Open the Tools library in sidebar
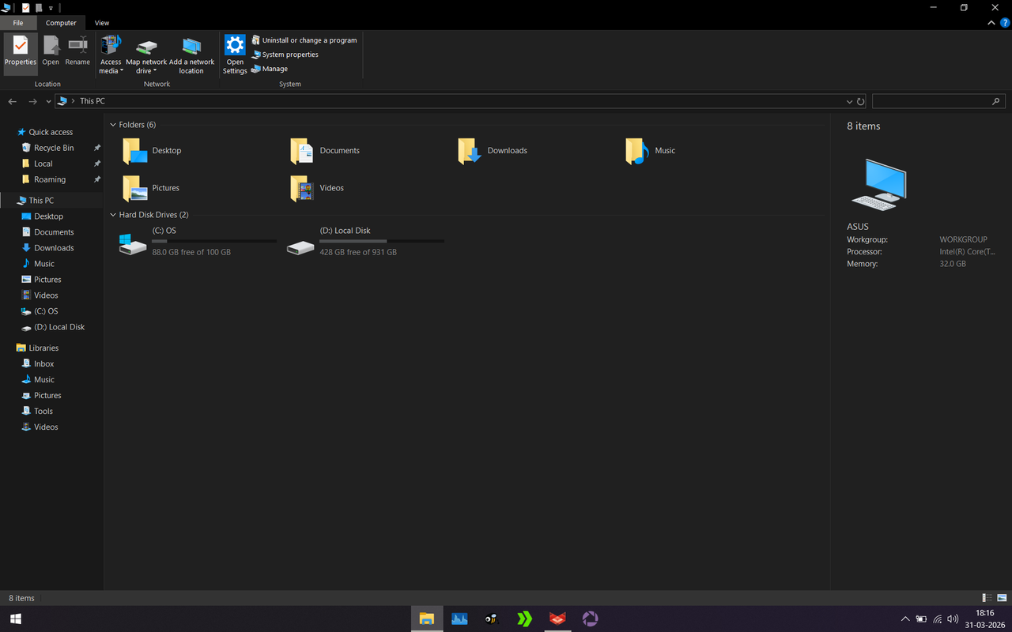This screenshot has width=1012, height=632. coord(43,412)
